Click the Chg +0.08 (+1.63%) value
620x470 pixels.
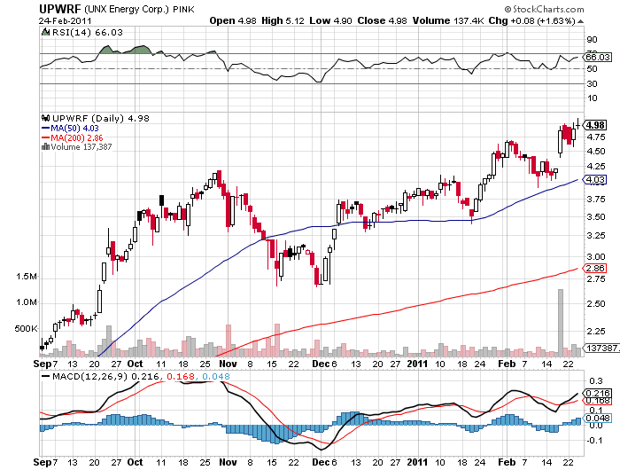(531, 20)
